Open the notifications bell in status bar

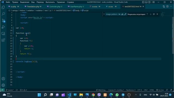[x=171, y=90]
